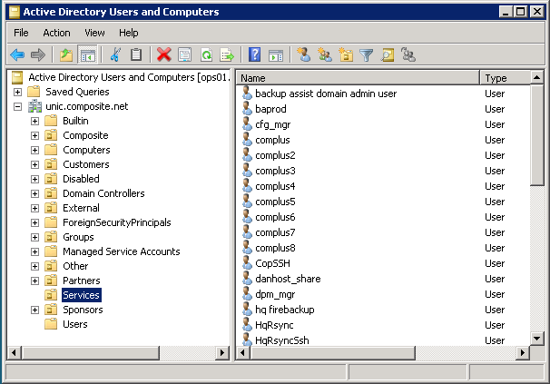Image resolution: width=550 pixels, height=384 pixels.
Task: Click the Filter funnel icon
Action: click(x=367, y=55)
